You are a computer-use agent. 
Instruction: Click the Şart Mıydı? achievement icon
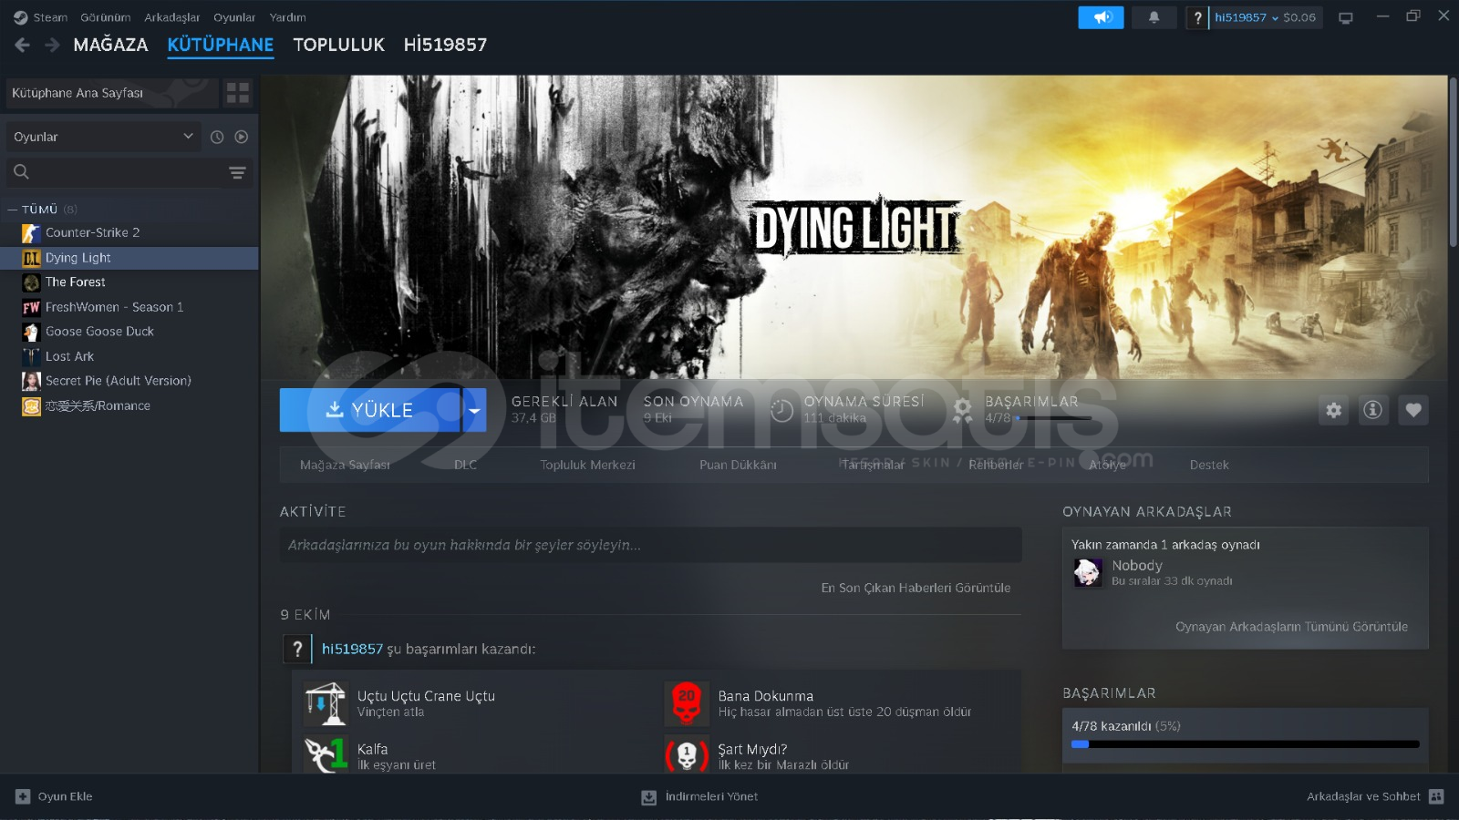pyautogui.click(x=687, y=754)
